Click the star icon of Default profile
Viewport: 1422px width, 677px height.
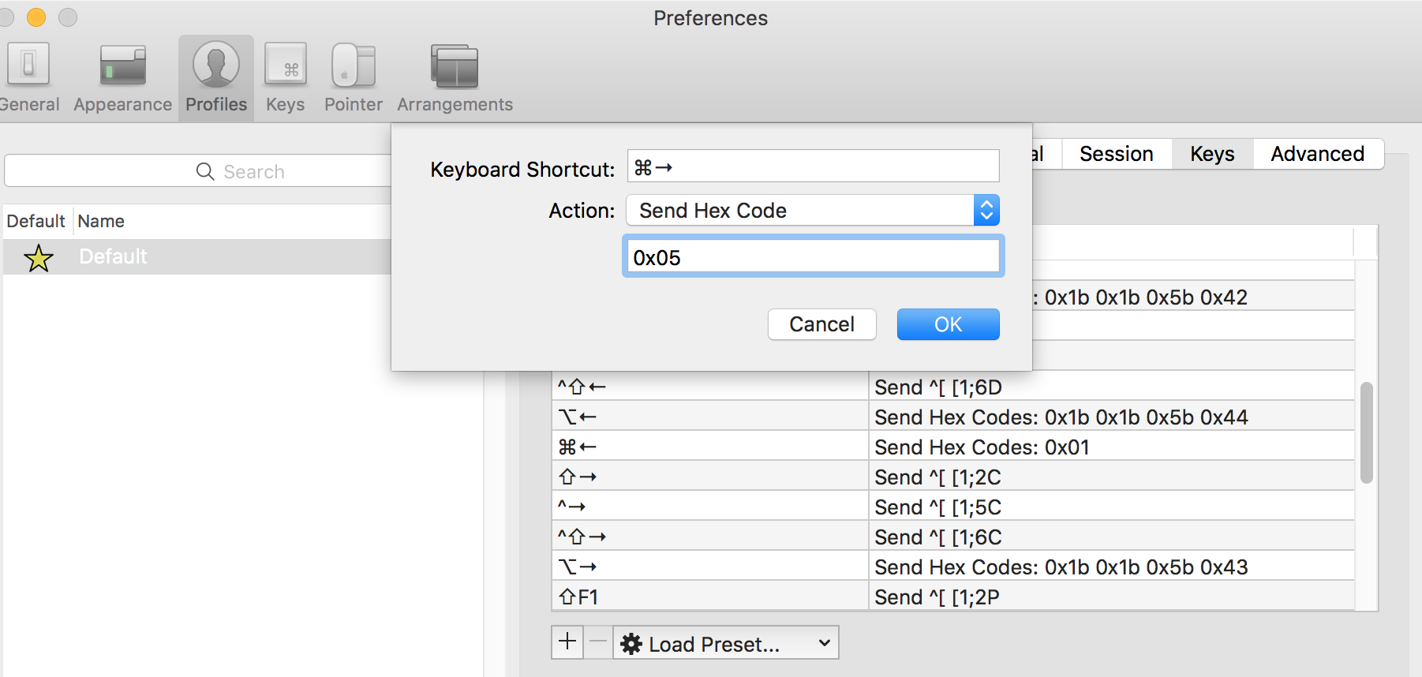(39, 257)
